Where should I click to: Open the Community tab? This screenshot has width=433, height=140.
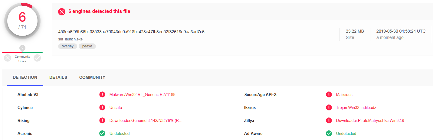point(92,78)
